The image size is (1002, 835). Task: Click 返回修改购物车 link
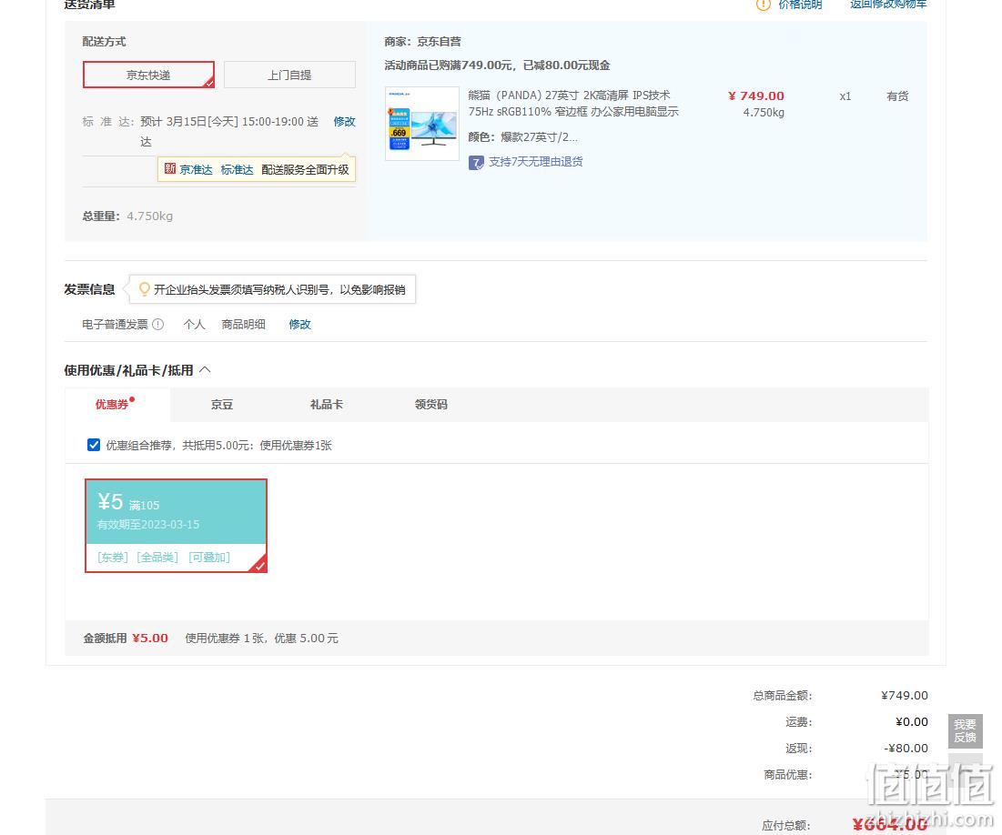[888, 5]
